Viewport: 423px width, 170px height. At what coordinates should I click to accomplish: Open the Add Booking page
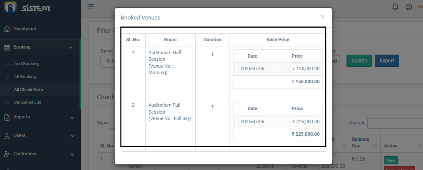27,64
